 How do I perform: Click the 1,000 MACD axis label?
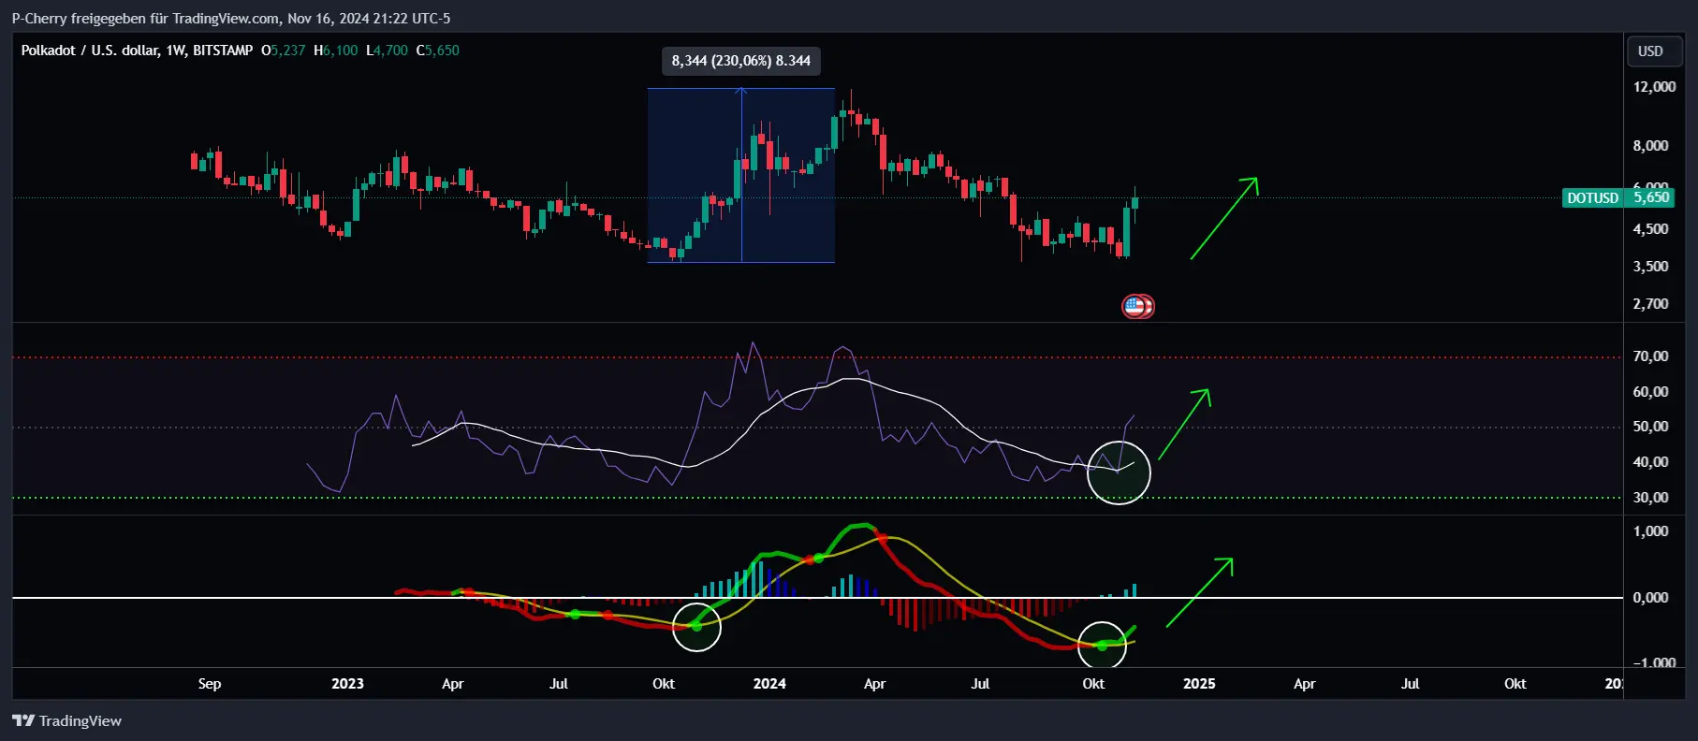tap(1650, 531)
